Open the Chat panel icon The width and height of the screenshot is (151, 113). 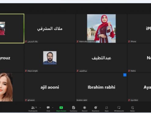[48, 108]
